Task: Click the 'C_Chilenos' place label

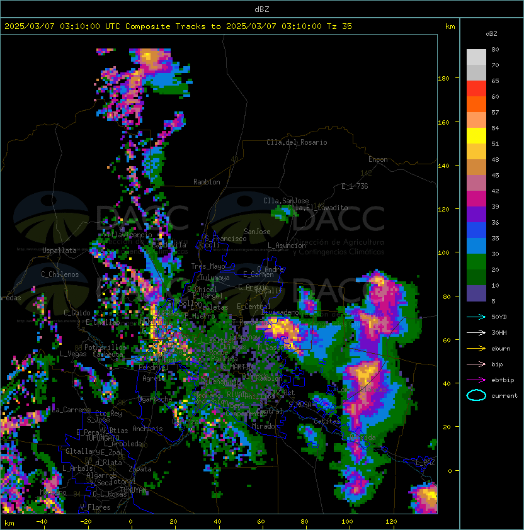Action: (x=60, y=274)
